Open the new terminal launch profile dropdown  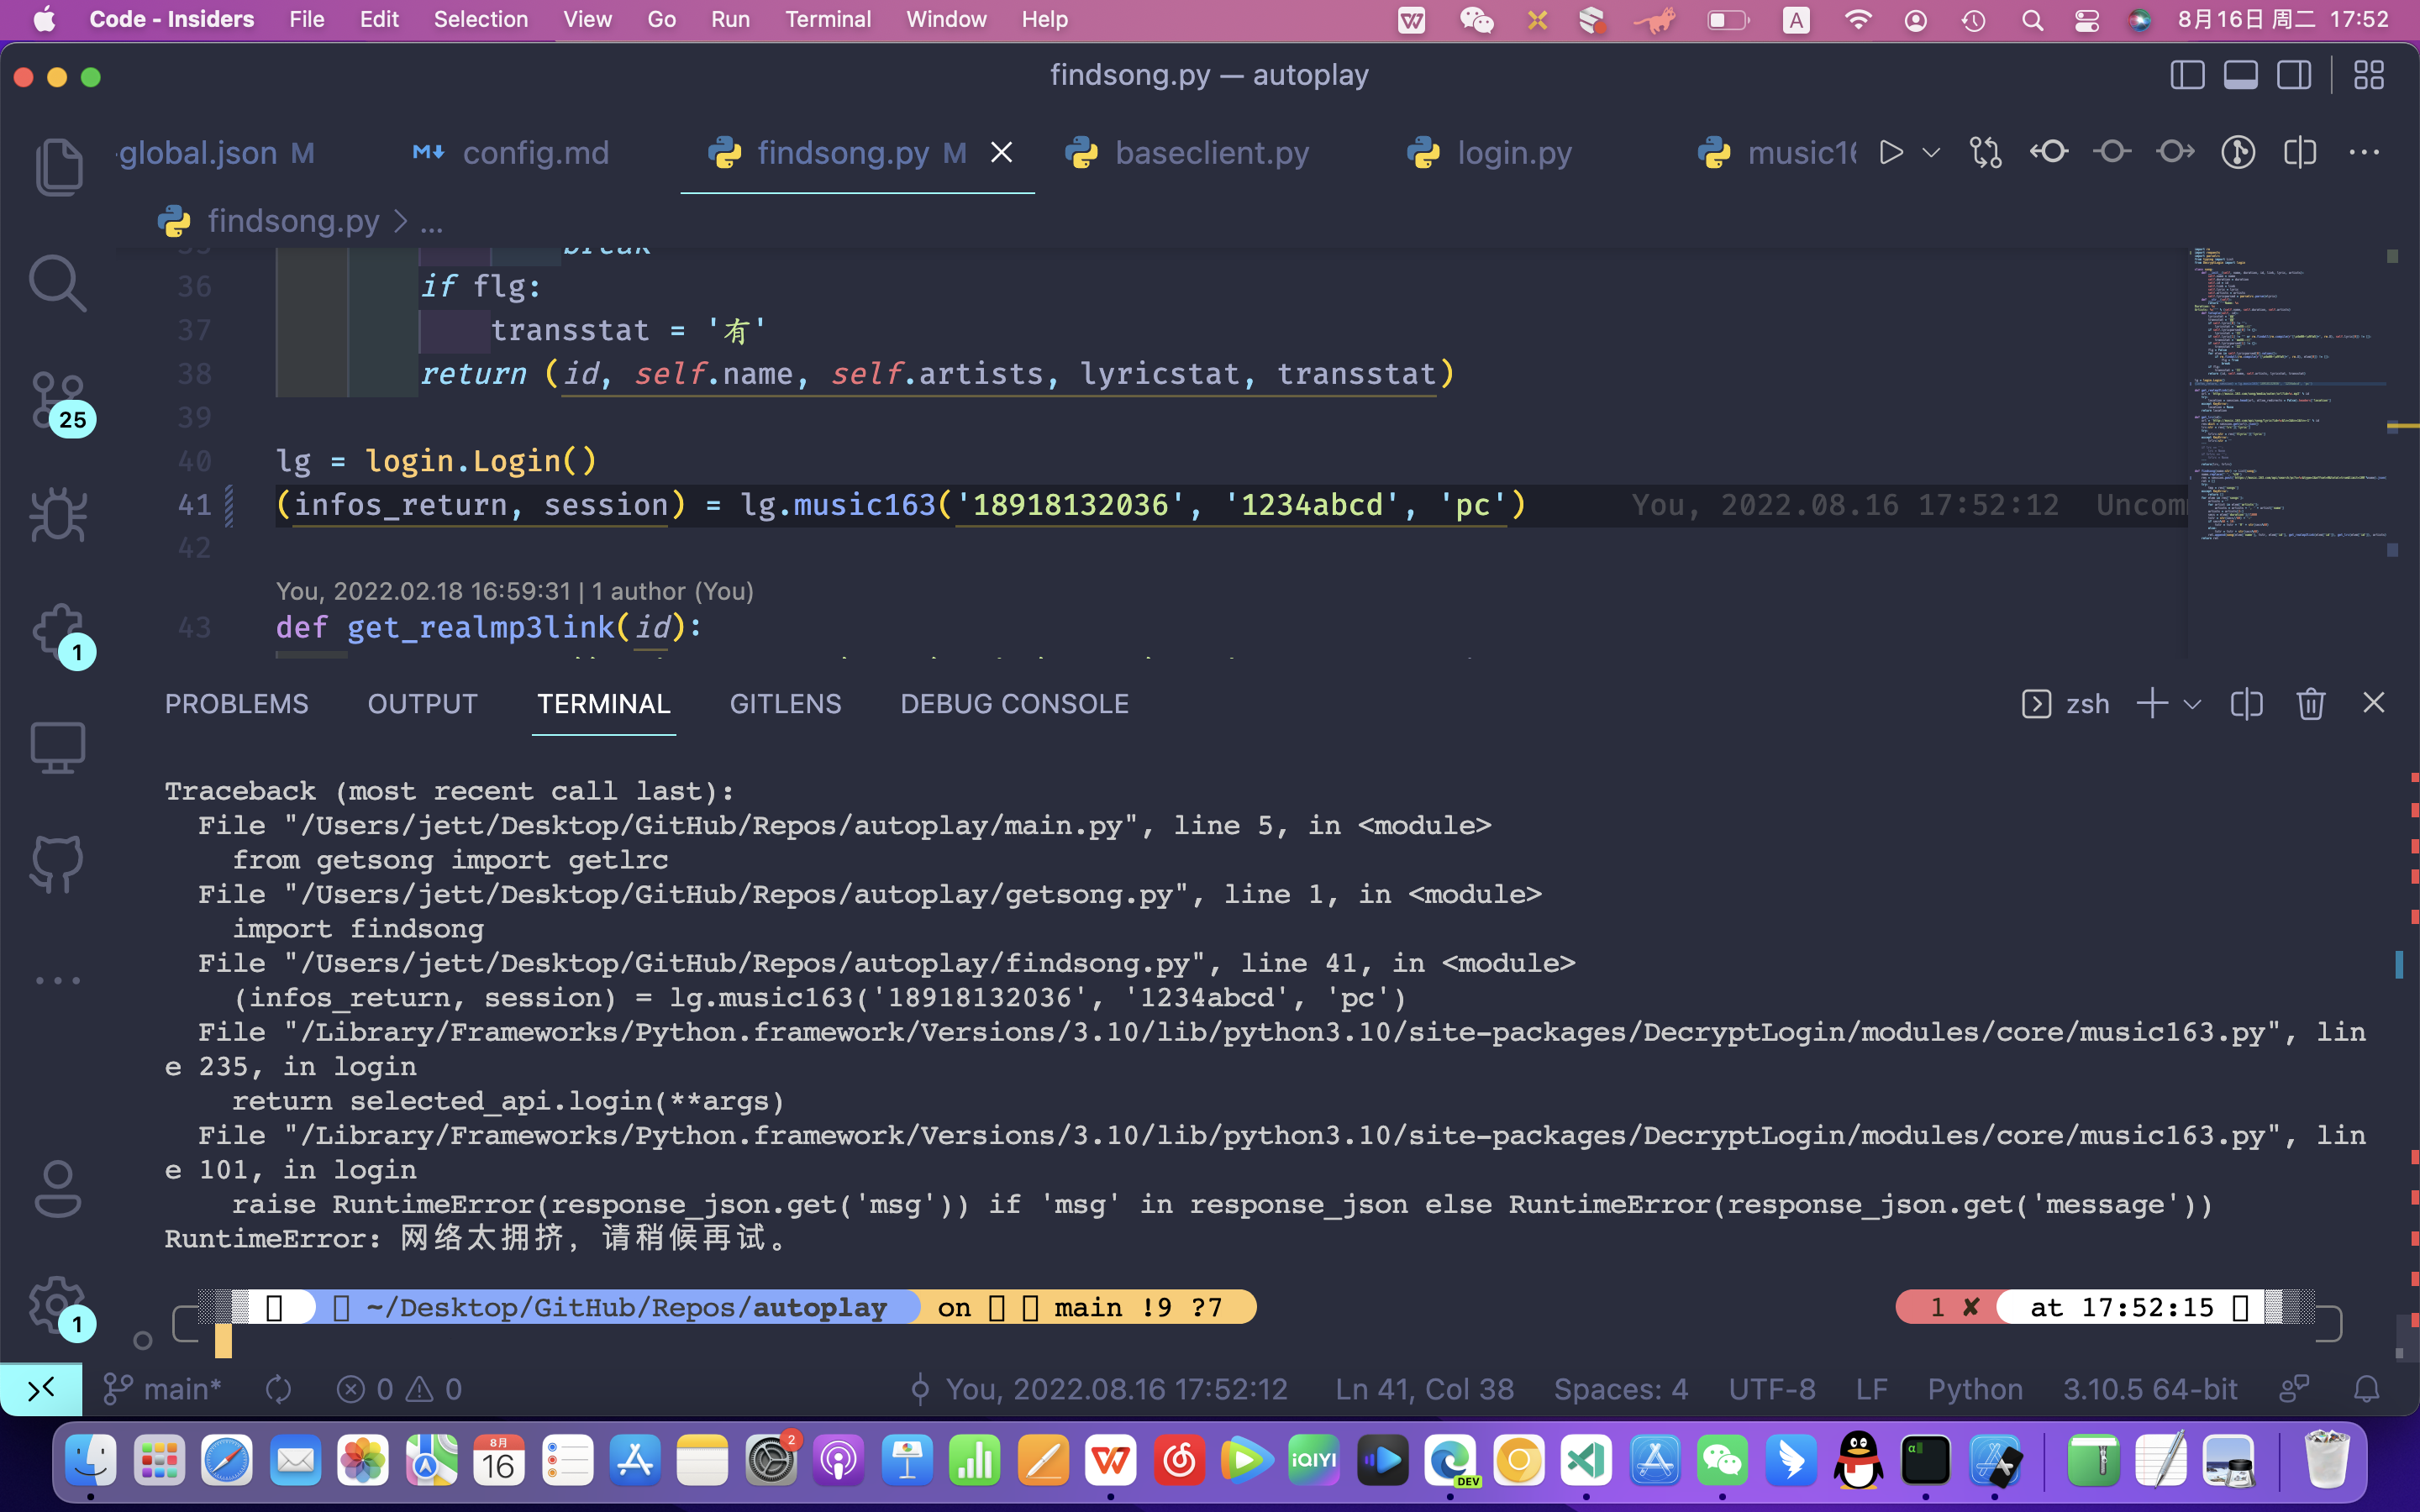(2192, 704)
